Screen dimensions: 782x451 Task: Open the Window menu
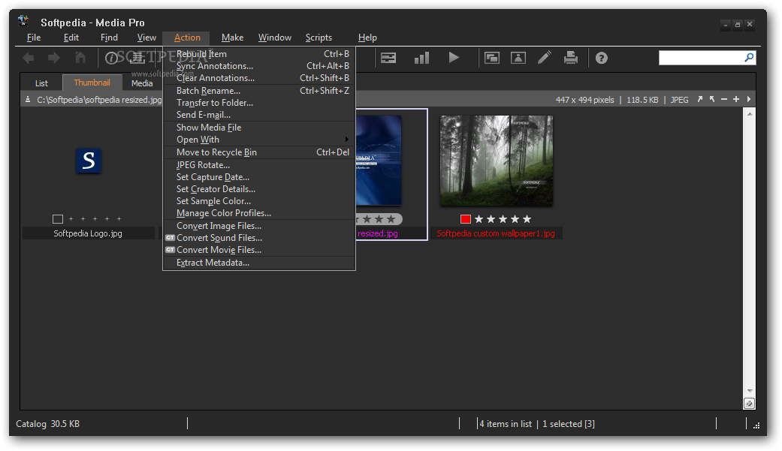tap(275, 38)
